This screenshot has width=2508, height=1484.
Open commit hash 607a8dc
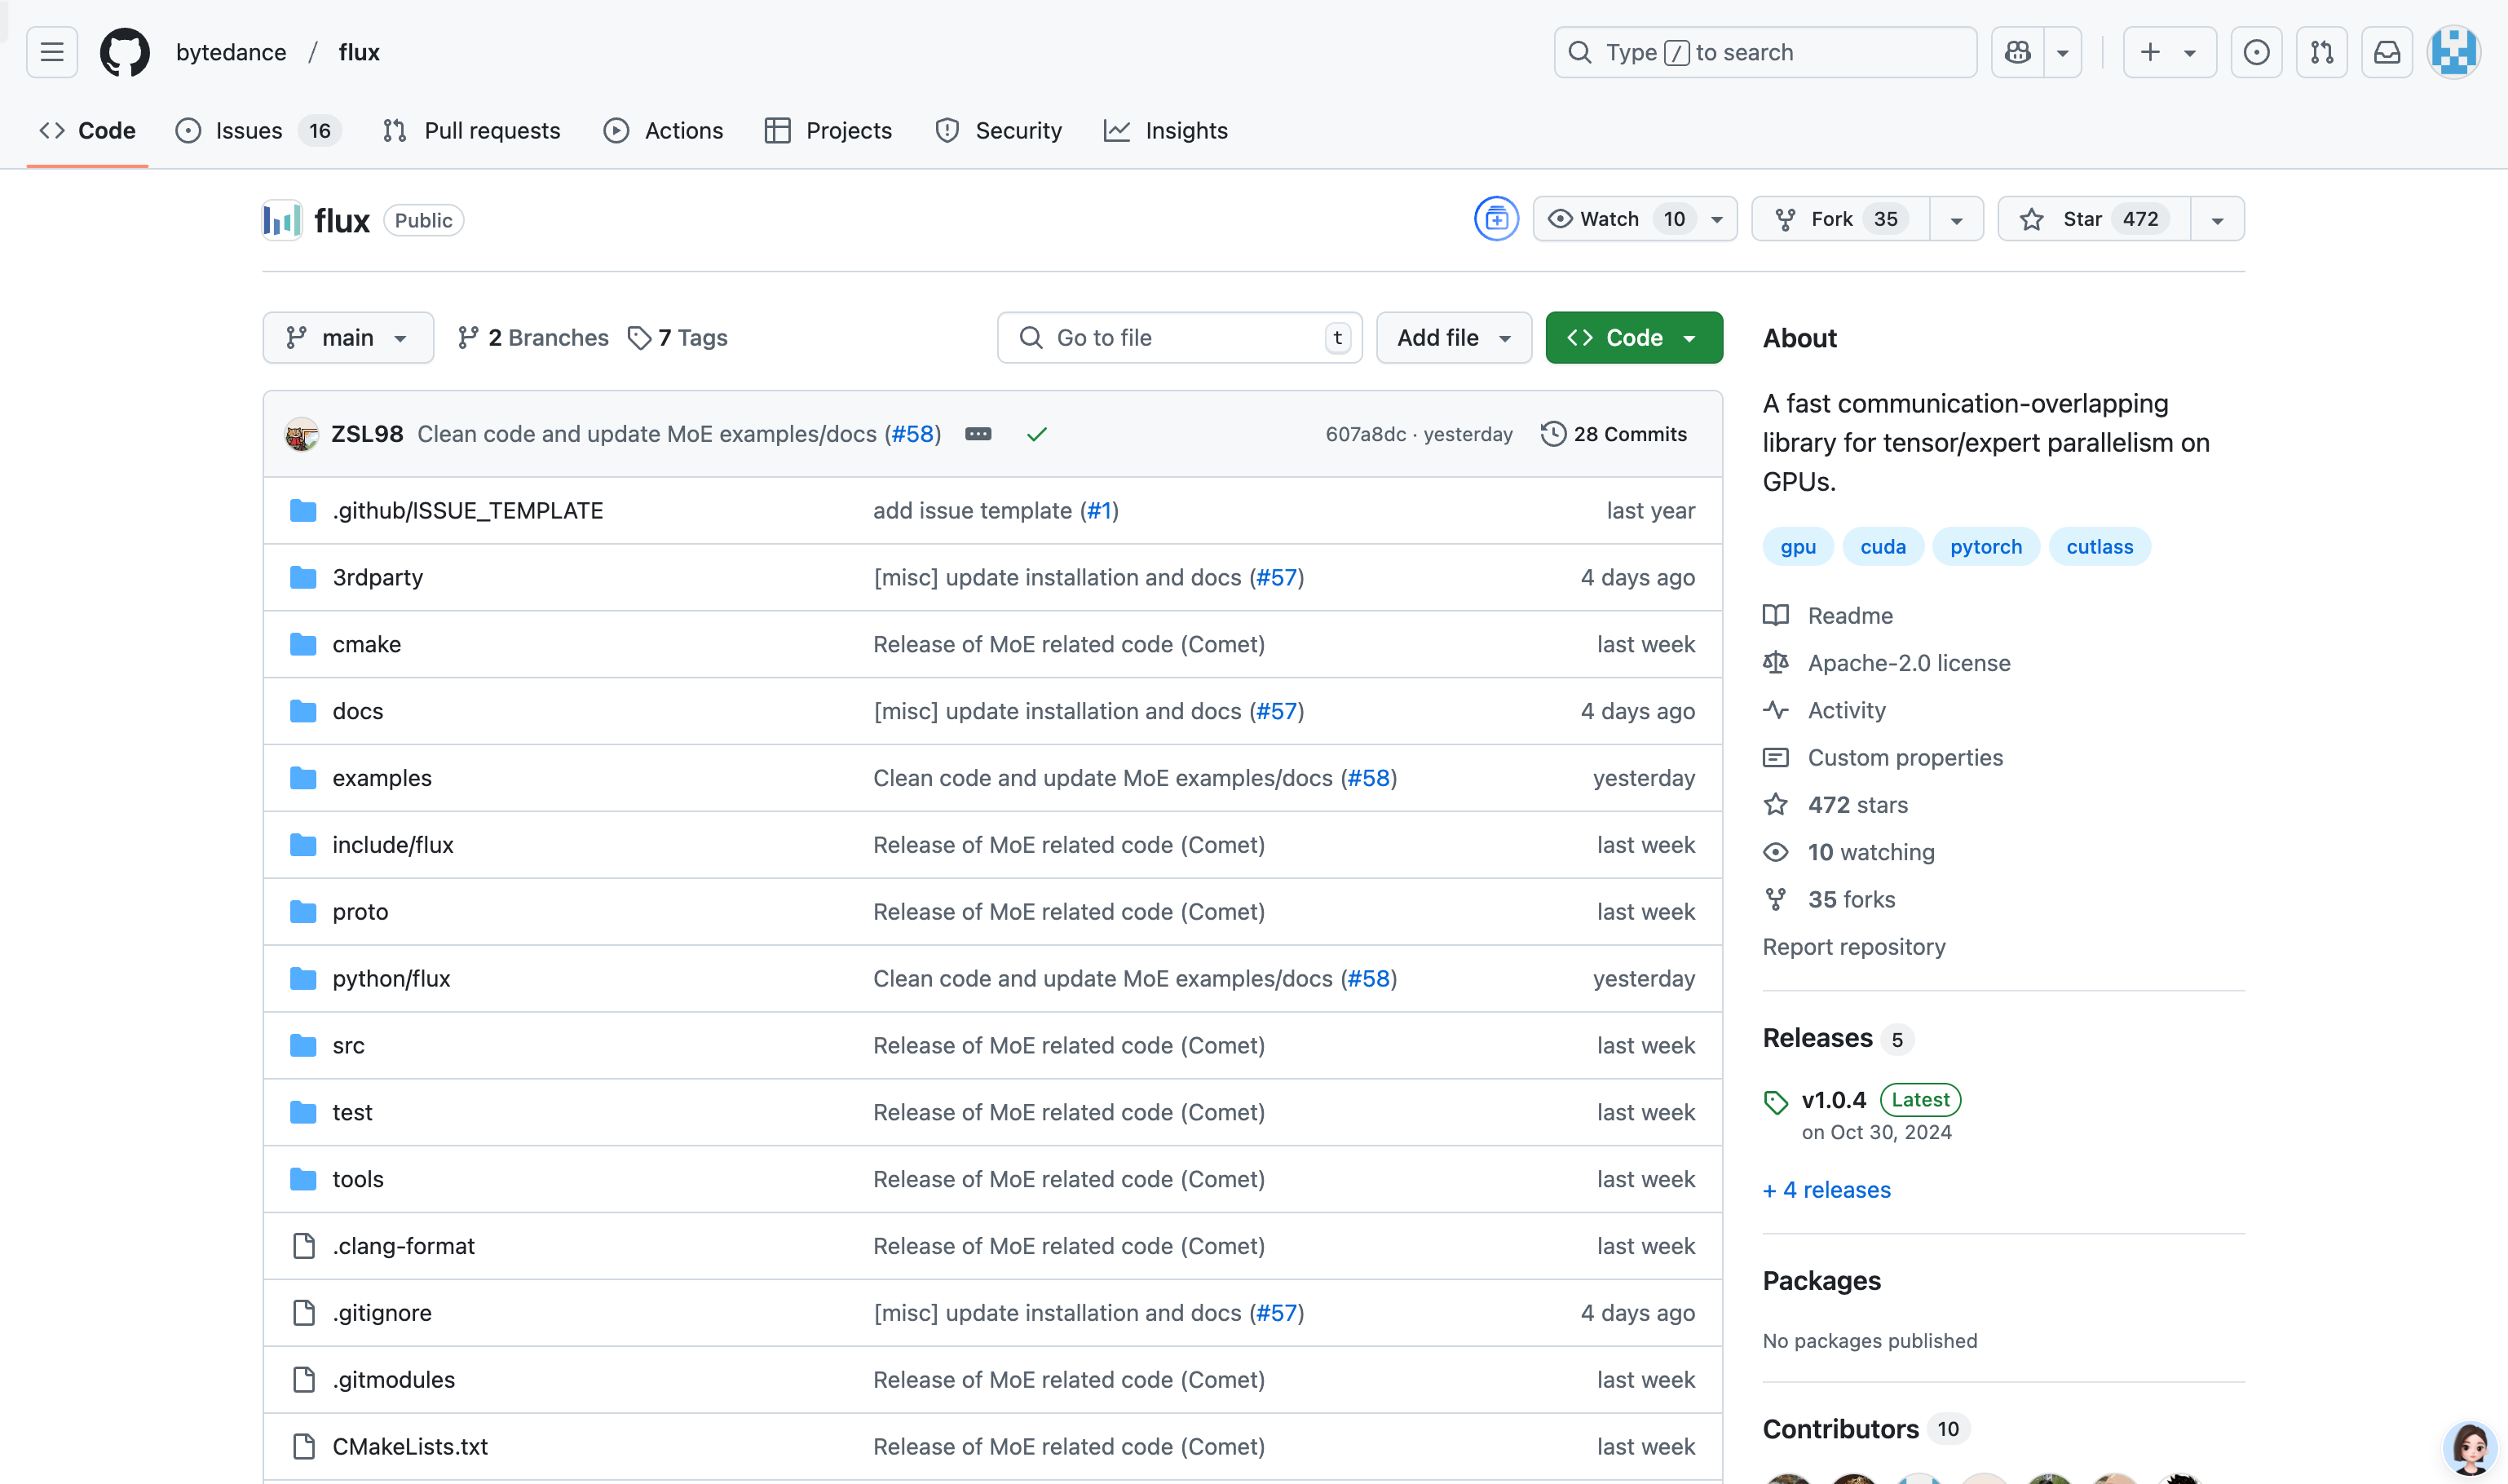[x=1365, y=434]
